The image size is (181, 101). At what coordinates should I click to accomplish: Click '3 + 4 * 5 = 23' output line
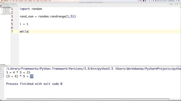pos(18,72)
